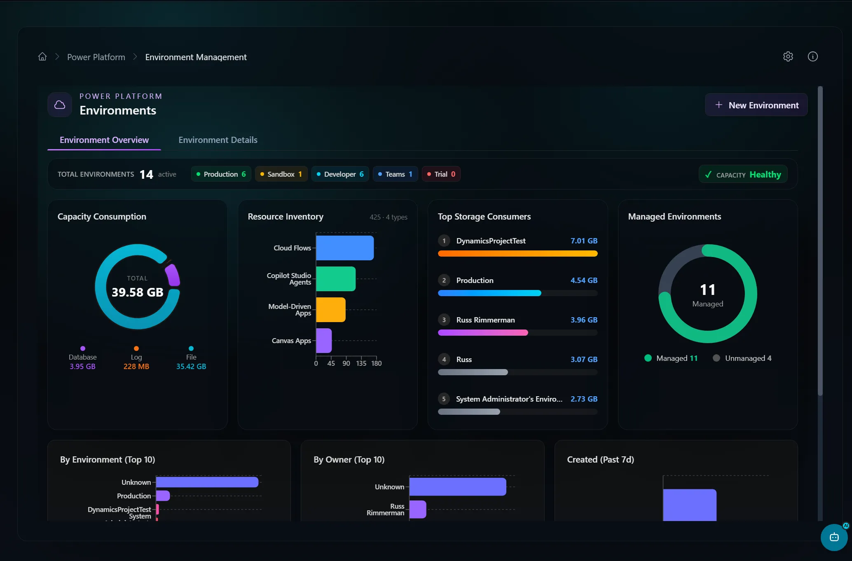Click the plus icon in New Environment

click(719, 105)
